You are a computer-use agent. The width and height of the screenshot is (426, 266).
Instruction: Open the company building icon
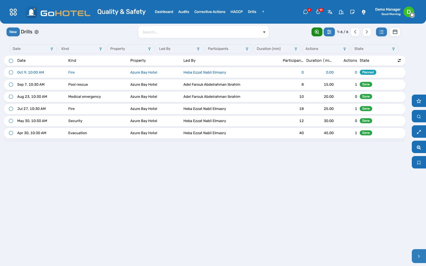tap(341, 12)
